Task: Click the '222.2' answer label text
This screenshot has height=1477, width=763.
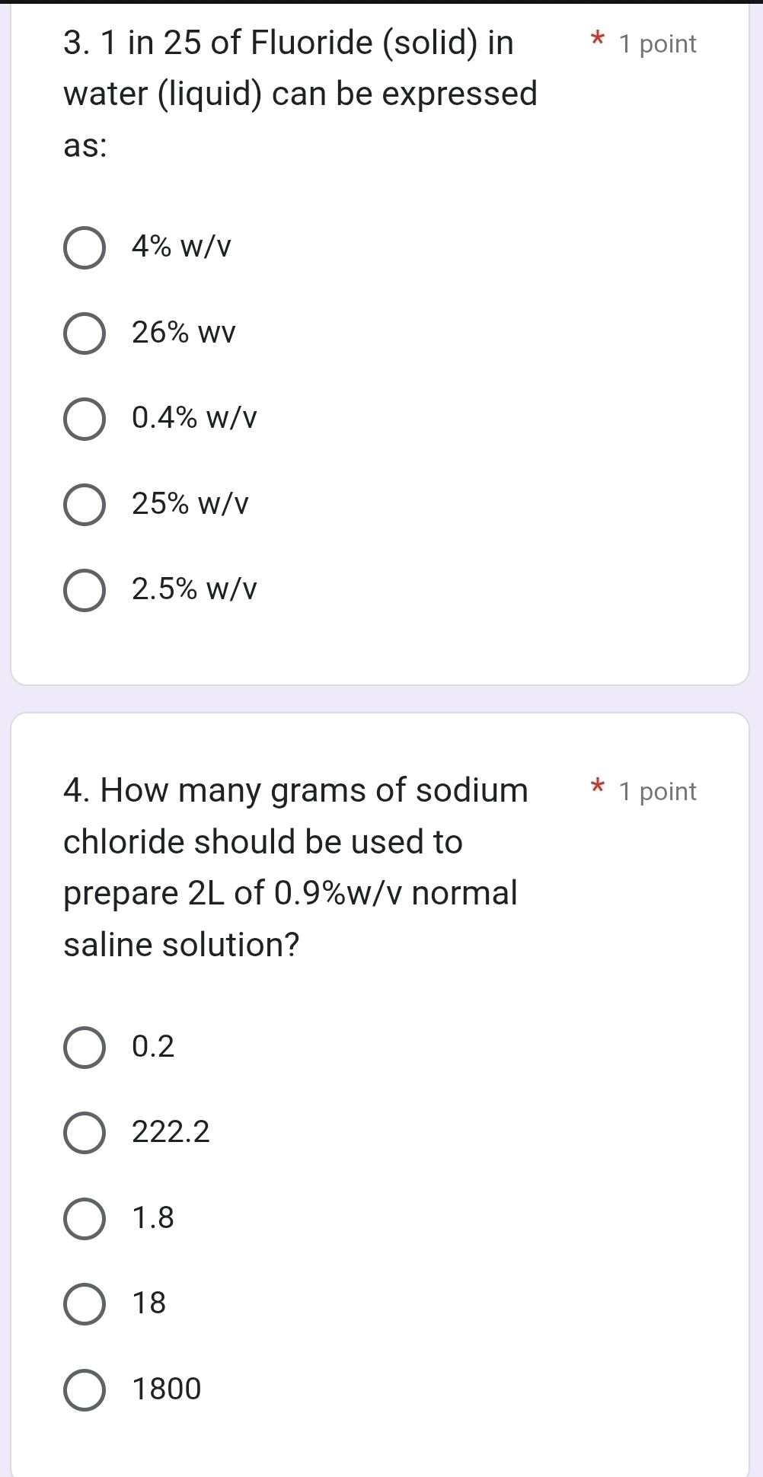Action: point(171,1132)
